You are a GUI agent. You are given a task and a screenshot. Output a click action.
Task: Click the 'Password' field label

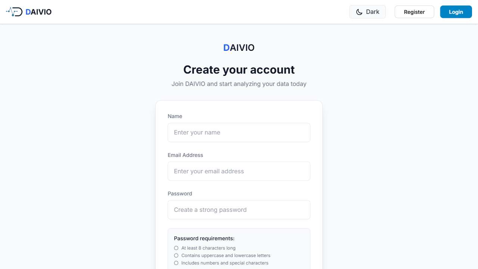pyautogui.click(x=180, y=194)
